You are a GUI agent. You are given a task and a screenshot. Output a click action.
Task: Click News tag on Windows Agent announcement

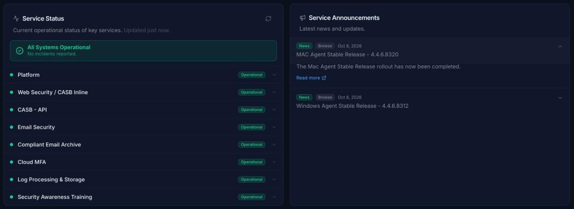click(304, 97)
